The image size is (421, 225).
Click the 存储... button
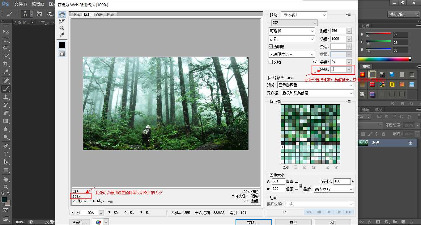253,222
